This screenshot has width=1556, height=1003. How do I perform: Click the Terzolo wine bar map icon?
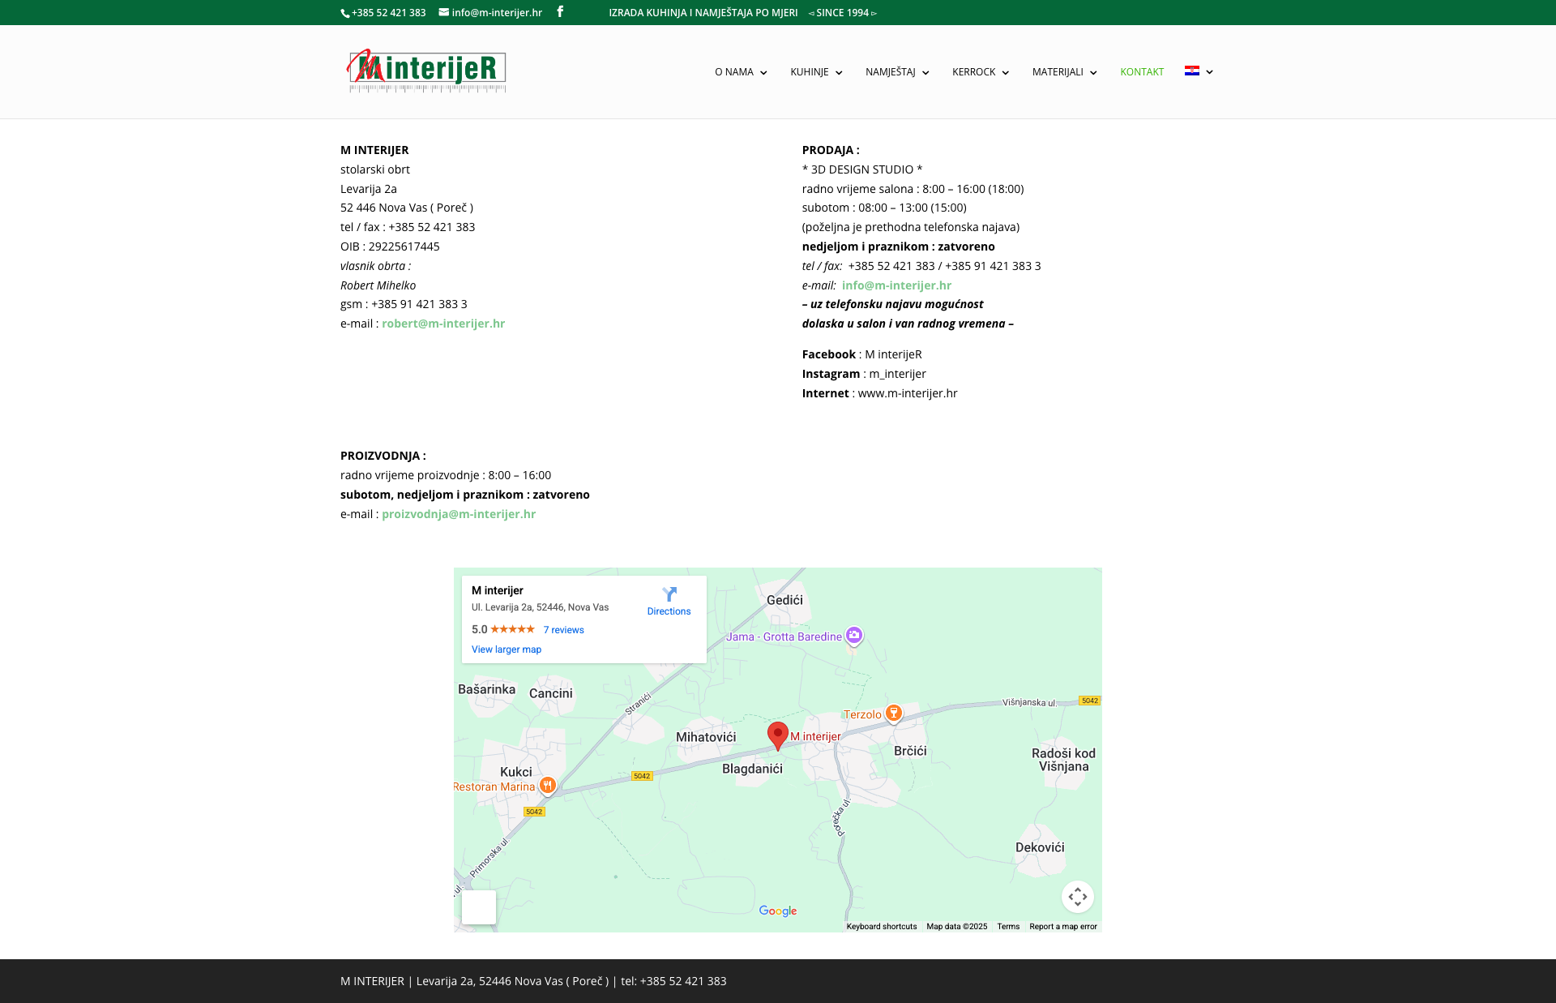point(894,713)
